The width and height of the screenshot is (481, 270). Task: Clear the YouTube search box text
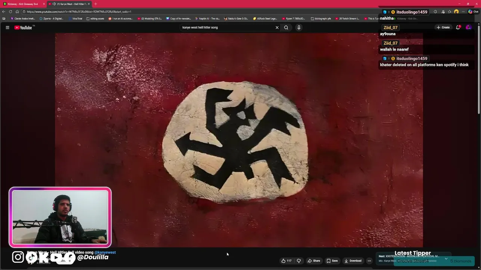(277, 27)
